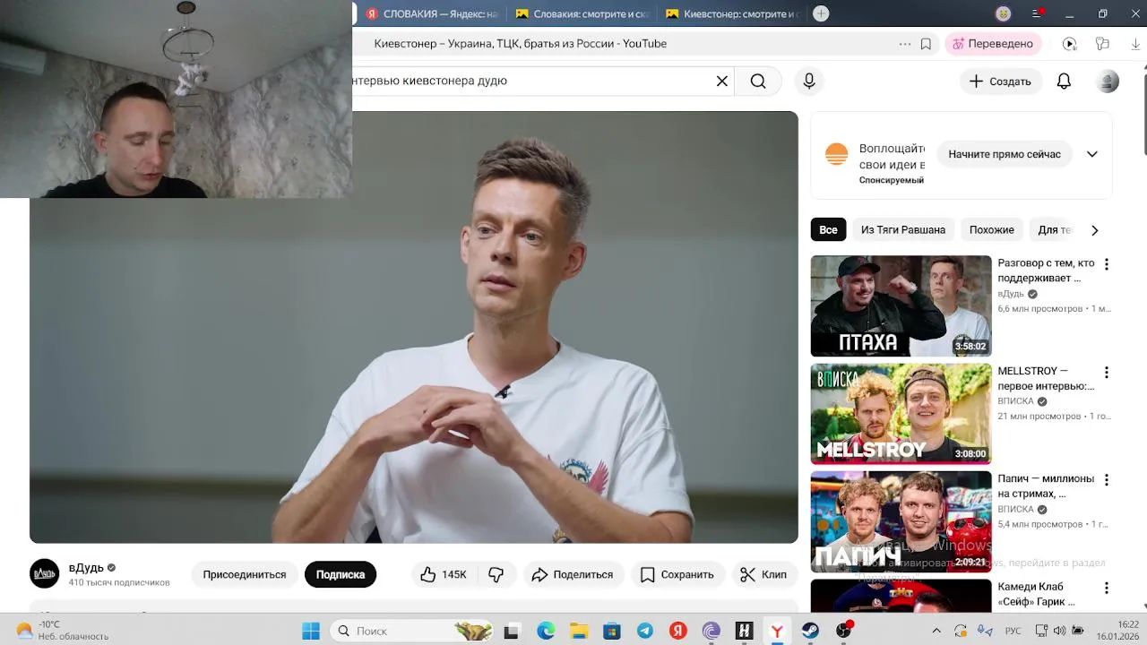Click the Windows taskbar Поиск search box
The image size is (1147, 645).
point(412,631)
